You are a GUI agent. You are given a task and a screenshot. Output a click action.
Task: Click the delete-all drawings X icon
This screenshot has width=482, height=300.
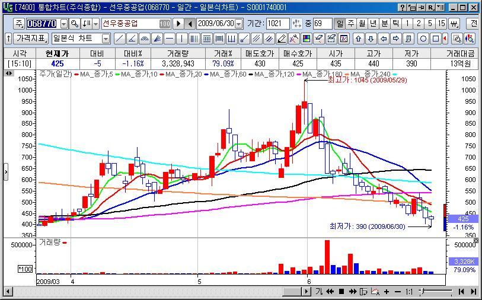(344, 39)
